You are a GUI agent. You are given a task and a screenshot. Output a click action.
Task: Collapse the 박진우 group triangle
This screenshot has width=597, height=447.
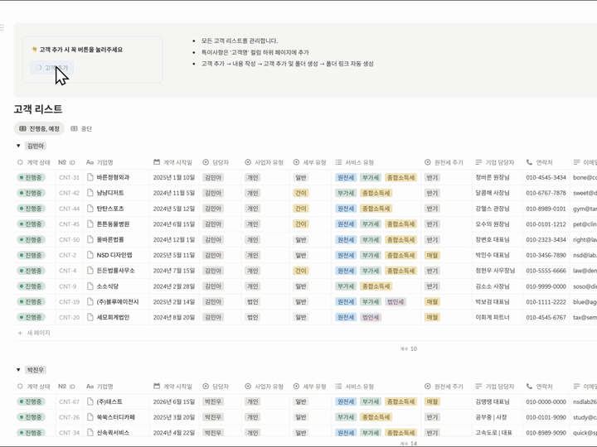(x=18, y=370)
